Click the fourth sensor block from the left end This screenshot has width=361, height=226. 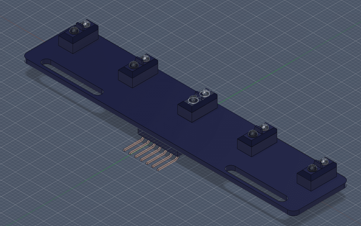[257, 139]
